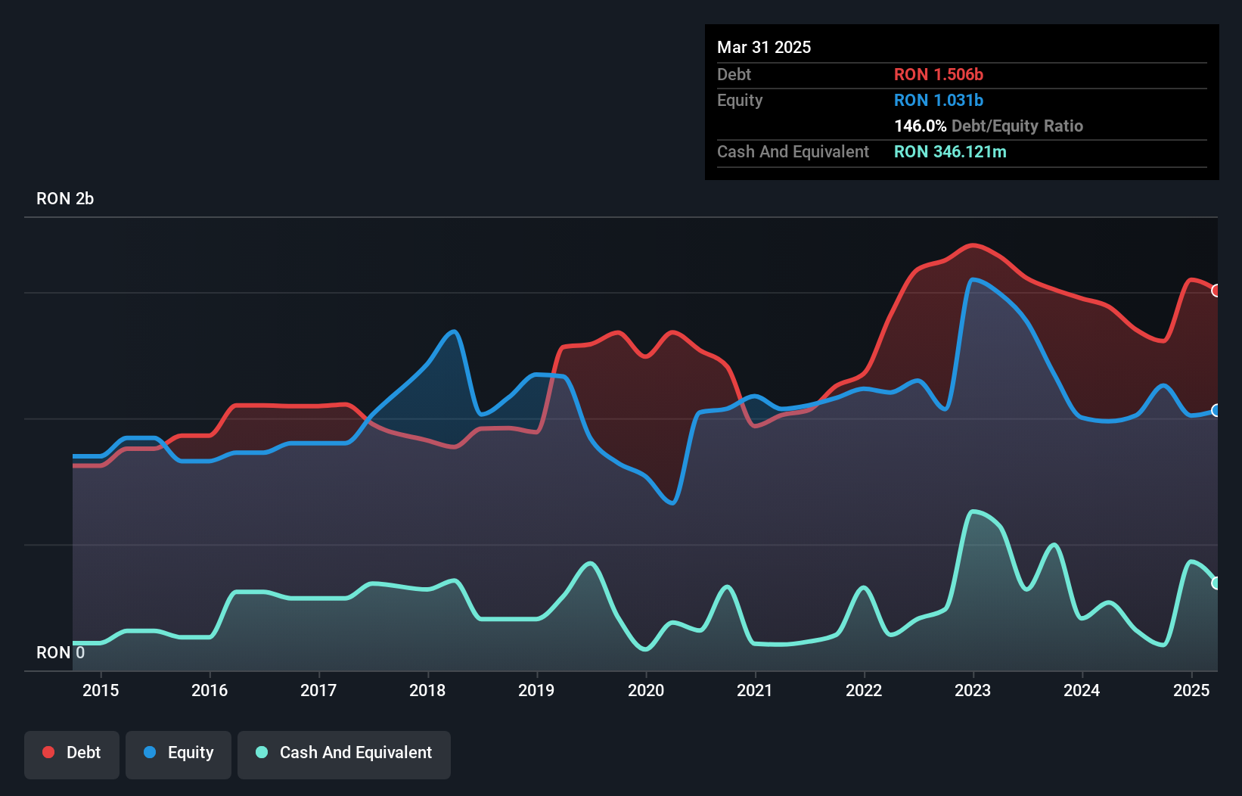Click the 2017 x-axis label
The image size is (1242, 796).
318,690
